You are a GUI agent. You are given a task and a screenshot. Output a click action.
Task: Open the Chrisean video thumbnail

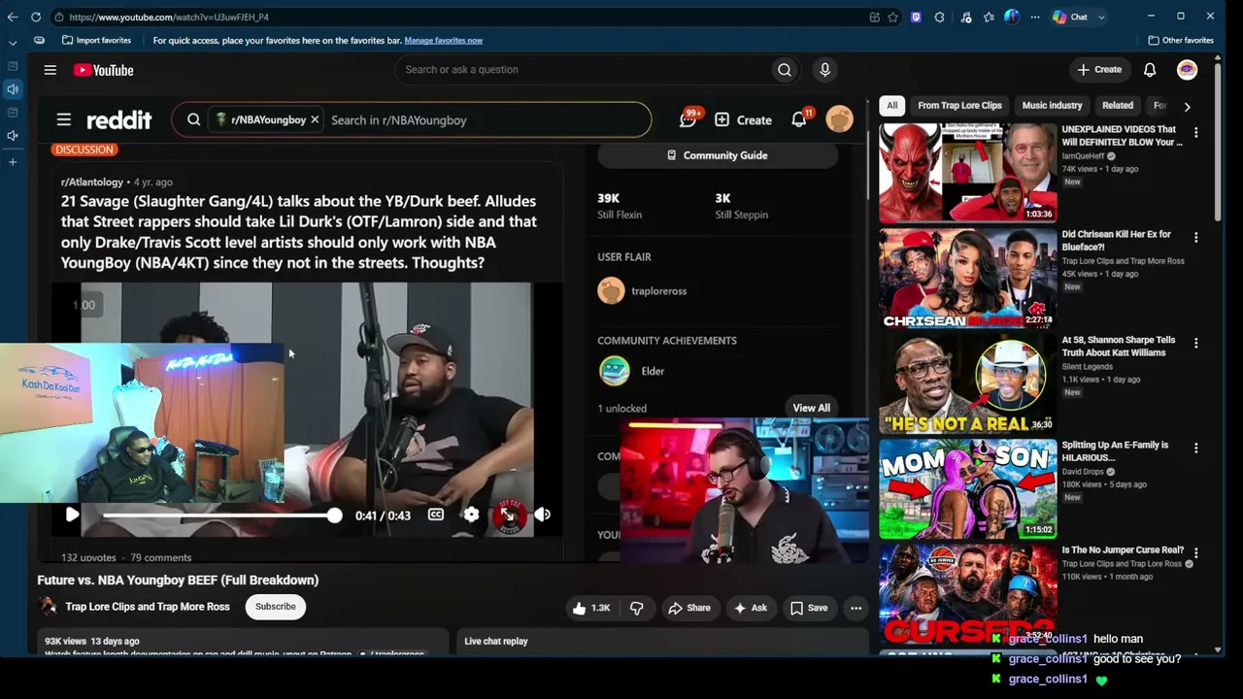(967, 278)
